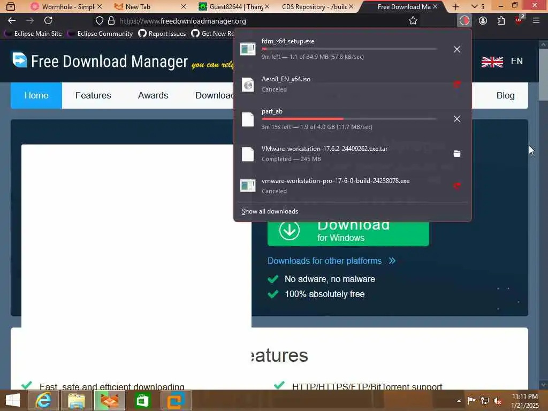Reload the page with the refresh icon

pyautogui.click(x=48, y=21)
